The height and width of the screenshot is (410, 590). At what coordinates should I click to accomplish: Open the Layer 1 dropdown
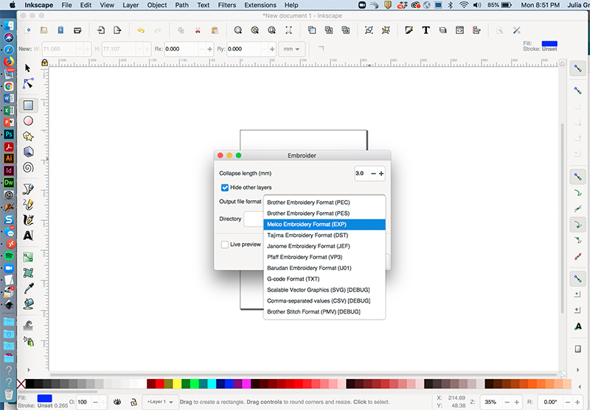point(160,402)
